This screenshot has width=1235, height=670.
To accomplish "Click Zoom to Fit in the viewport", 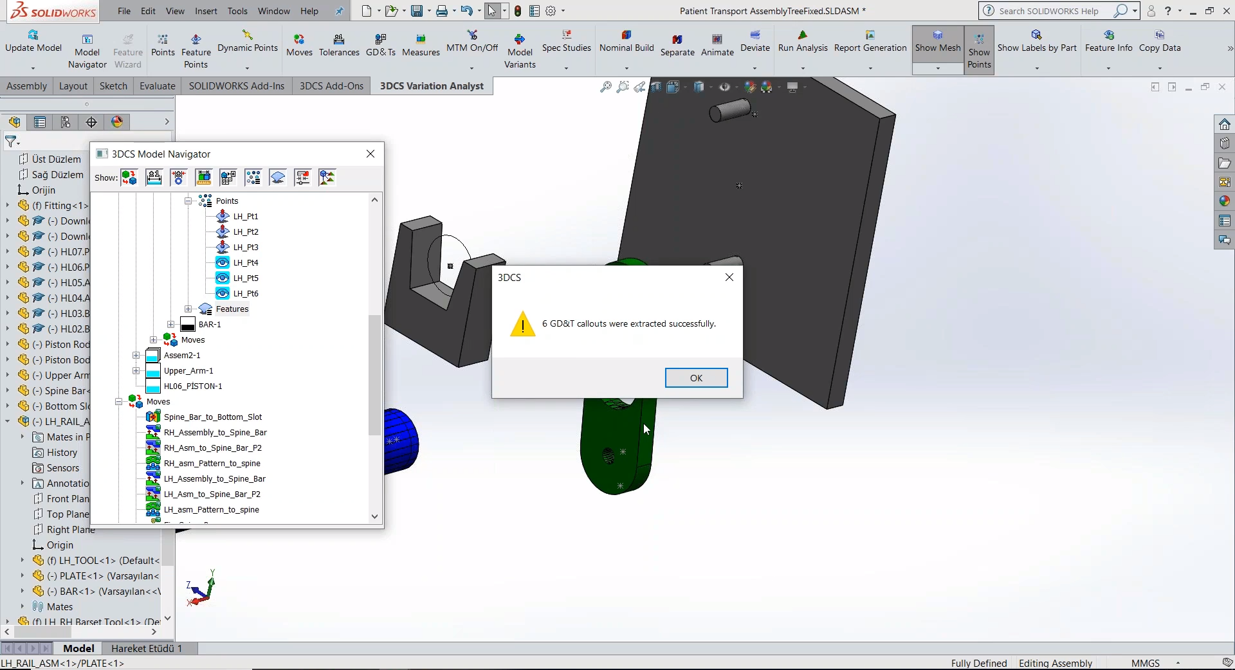I will pos(605,87).
